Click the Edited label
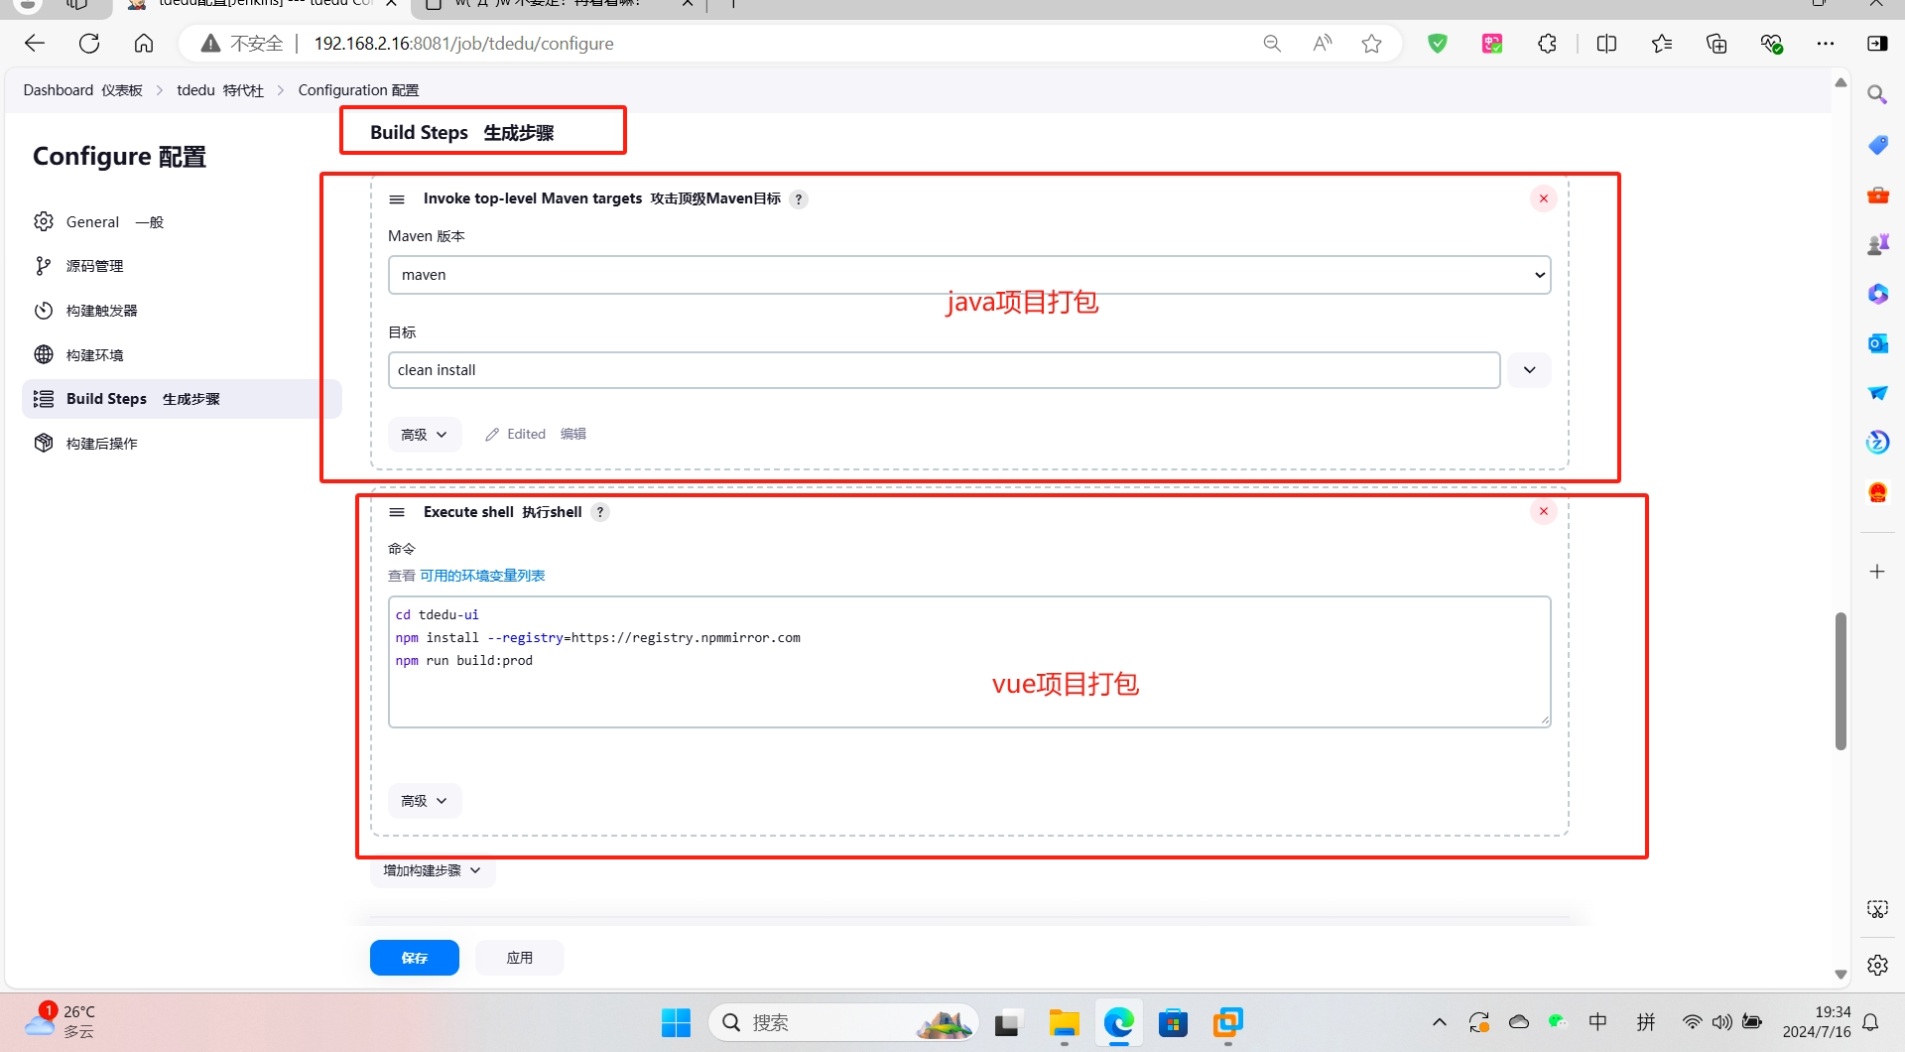This screenshot has height=1052, width=1905. (526, 435)
